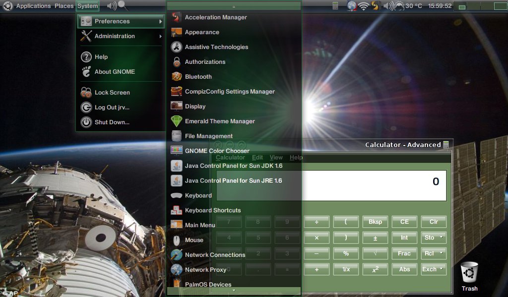This screenshot has width=508, height=297.
Task: Open Mouse preferences
Action: click(234, 240)
